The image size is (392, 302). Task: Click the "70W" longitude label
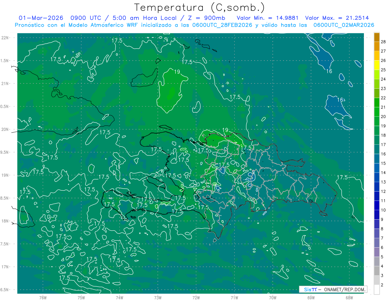(272, 298)
